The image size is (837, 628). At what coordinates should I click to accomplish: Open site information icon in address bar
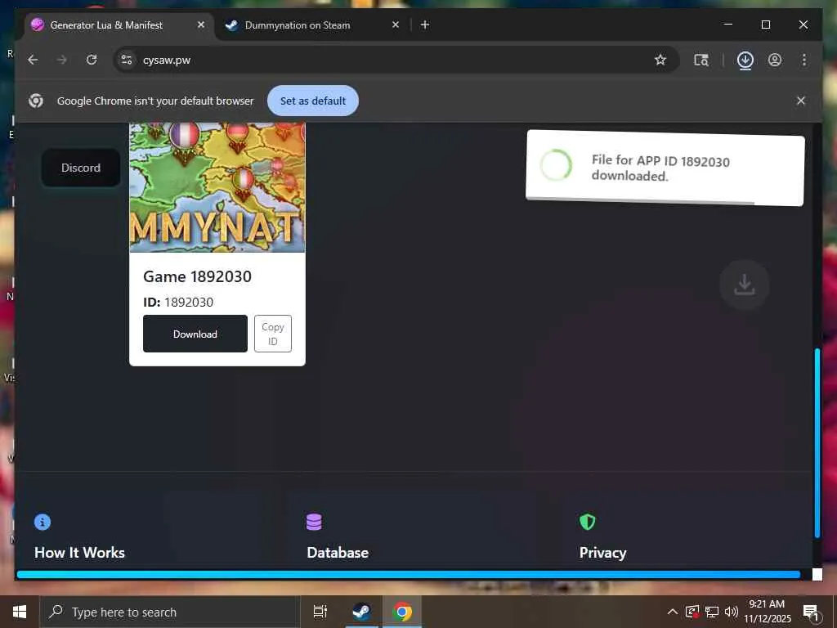point(127,60)
